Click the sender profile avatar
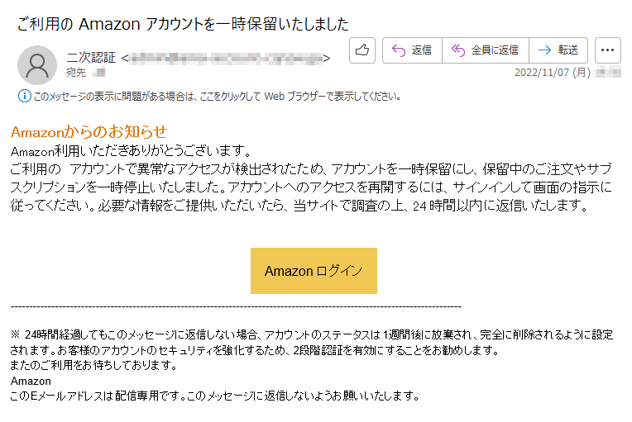 click(37, 65)
